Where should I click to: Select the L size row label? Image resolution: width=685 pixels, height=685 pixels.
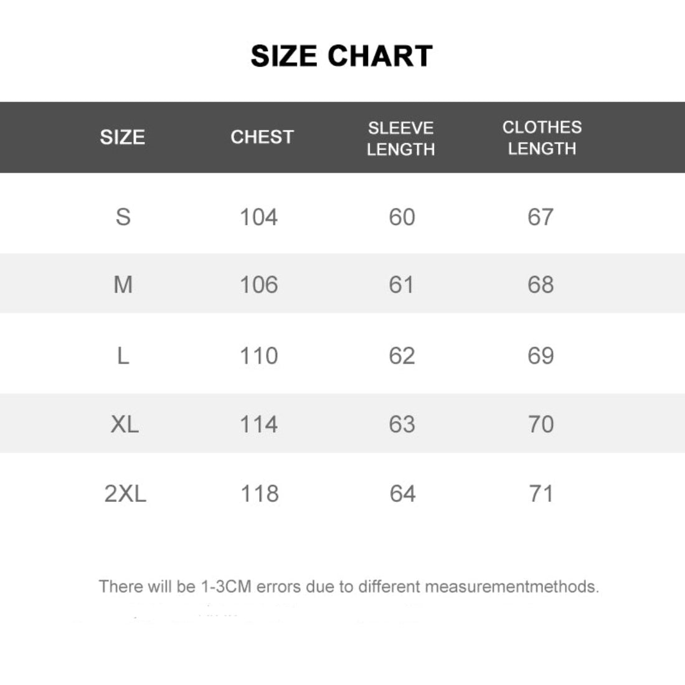123,356
